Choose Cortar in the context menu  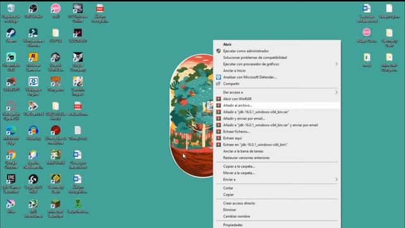pos(277,188)
